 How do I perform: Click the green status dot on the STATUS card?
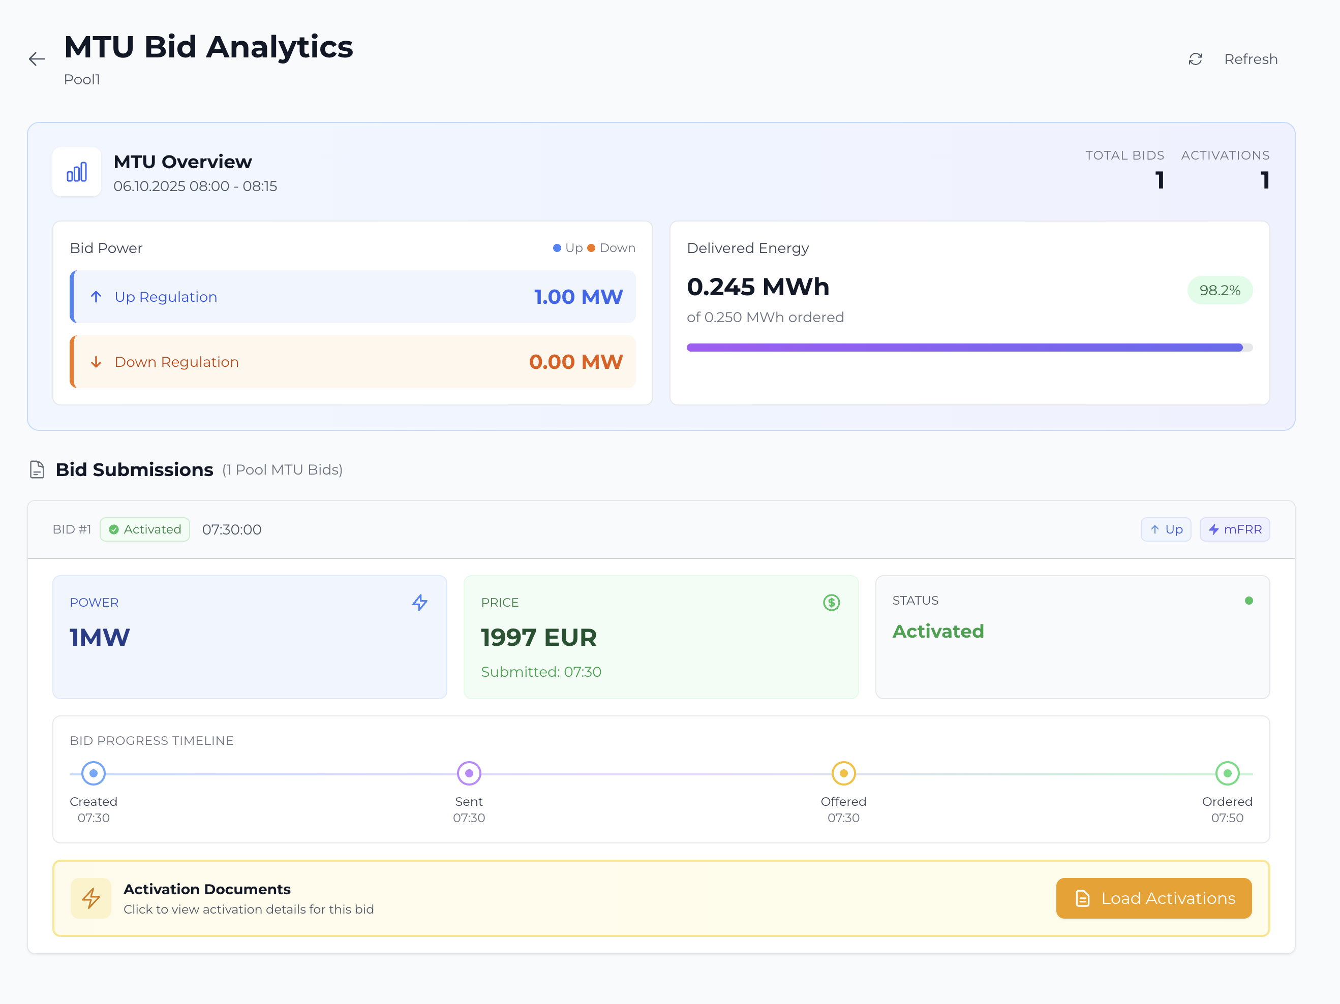1248,600
